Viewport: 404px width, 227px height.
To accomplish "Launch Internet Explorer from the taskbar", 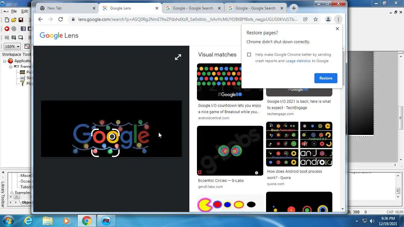I will (28, 221).
